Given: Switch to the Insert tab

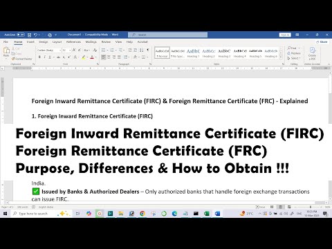Looking at the screenshot, I should (30, 41).
